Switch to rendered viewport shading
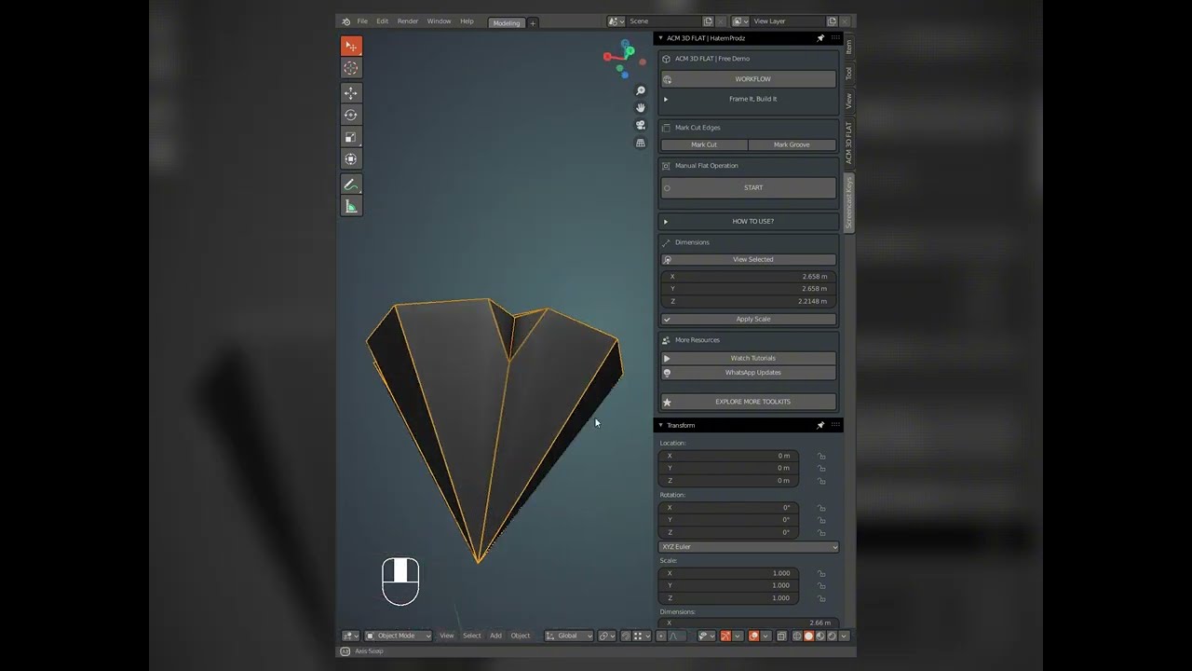 coord(832,636)
